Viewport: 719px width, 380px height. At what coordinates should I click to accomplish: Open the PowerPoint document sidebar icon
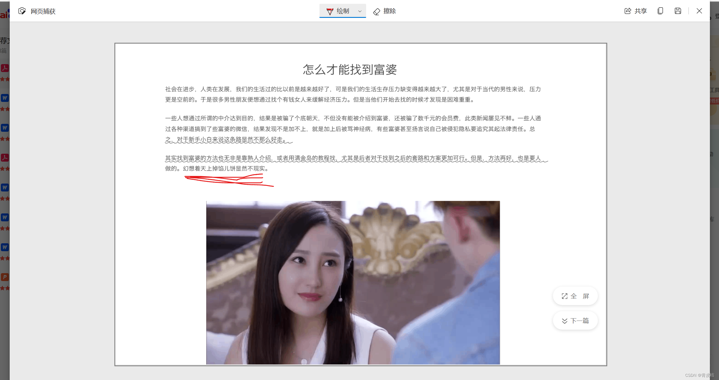point(5,277)
